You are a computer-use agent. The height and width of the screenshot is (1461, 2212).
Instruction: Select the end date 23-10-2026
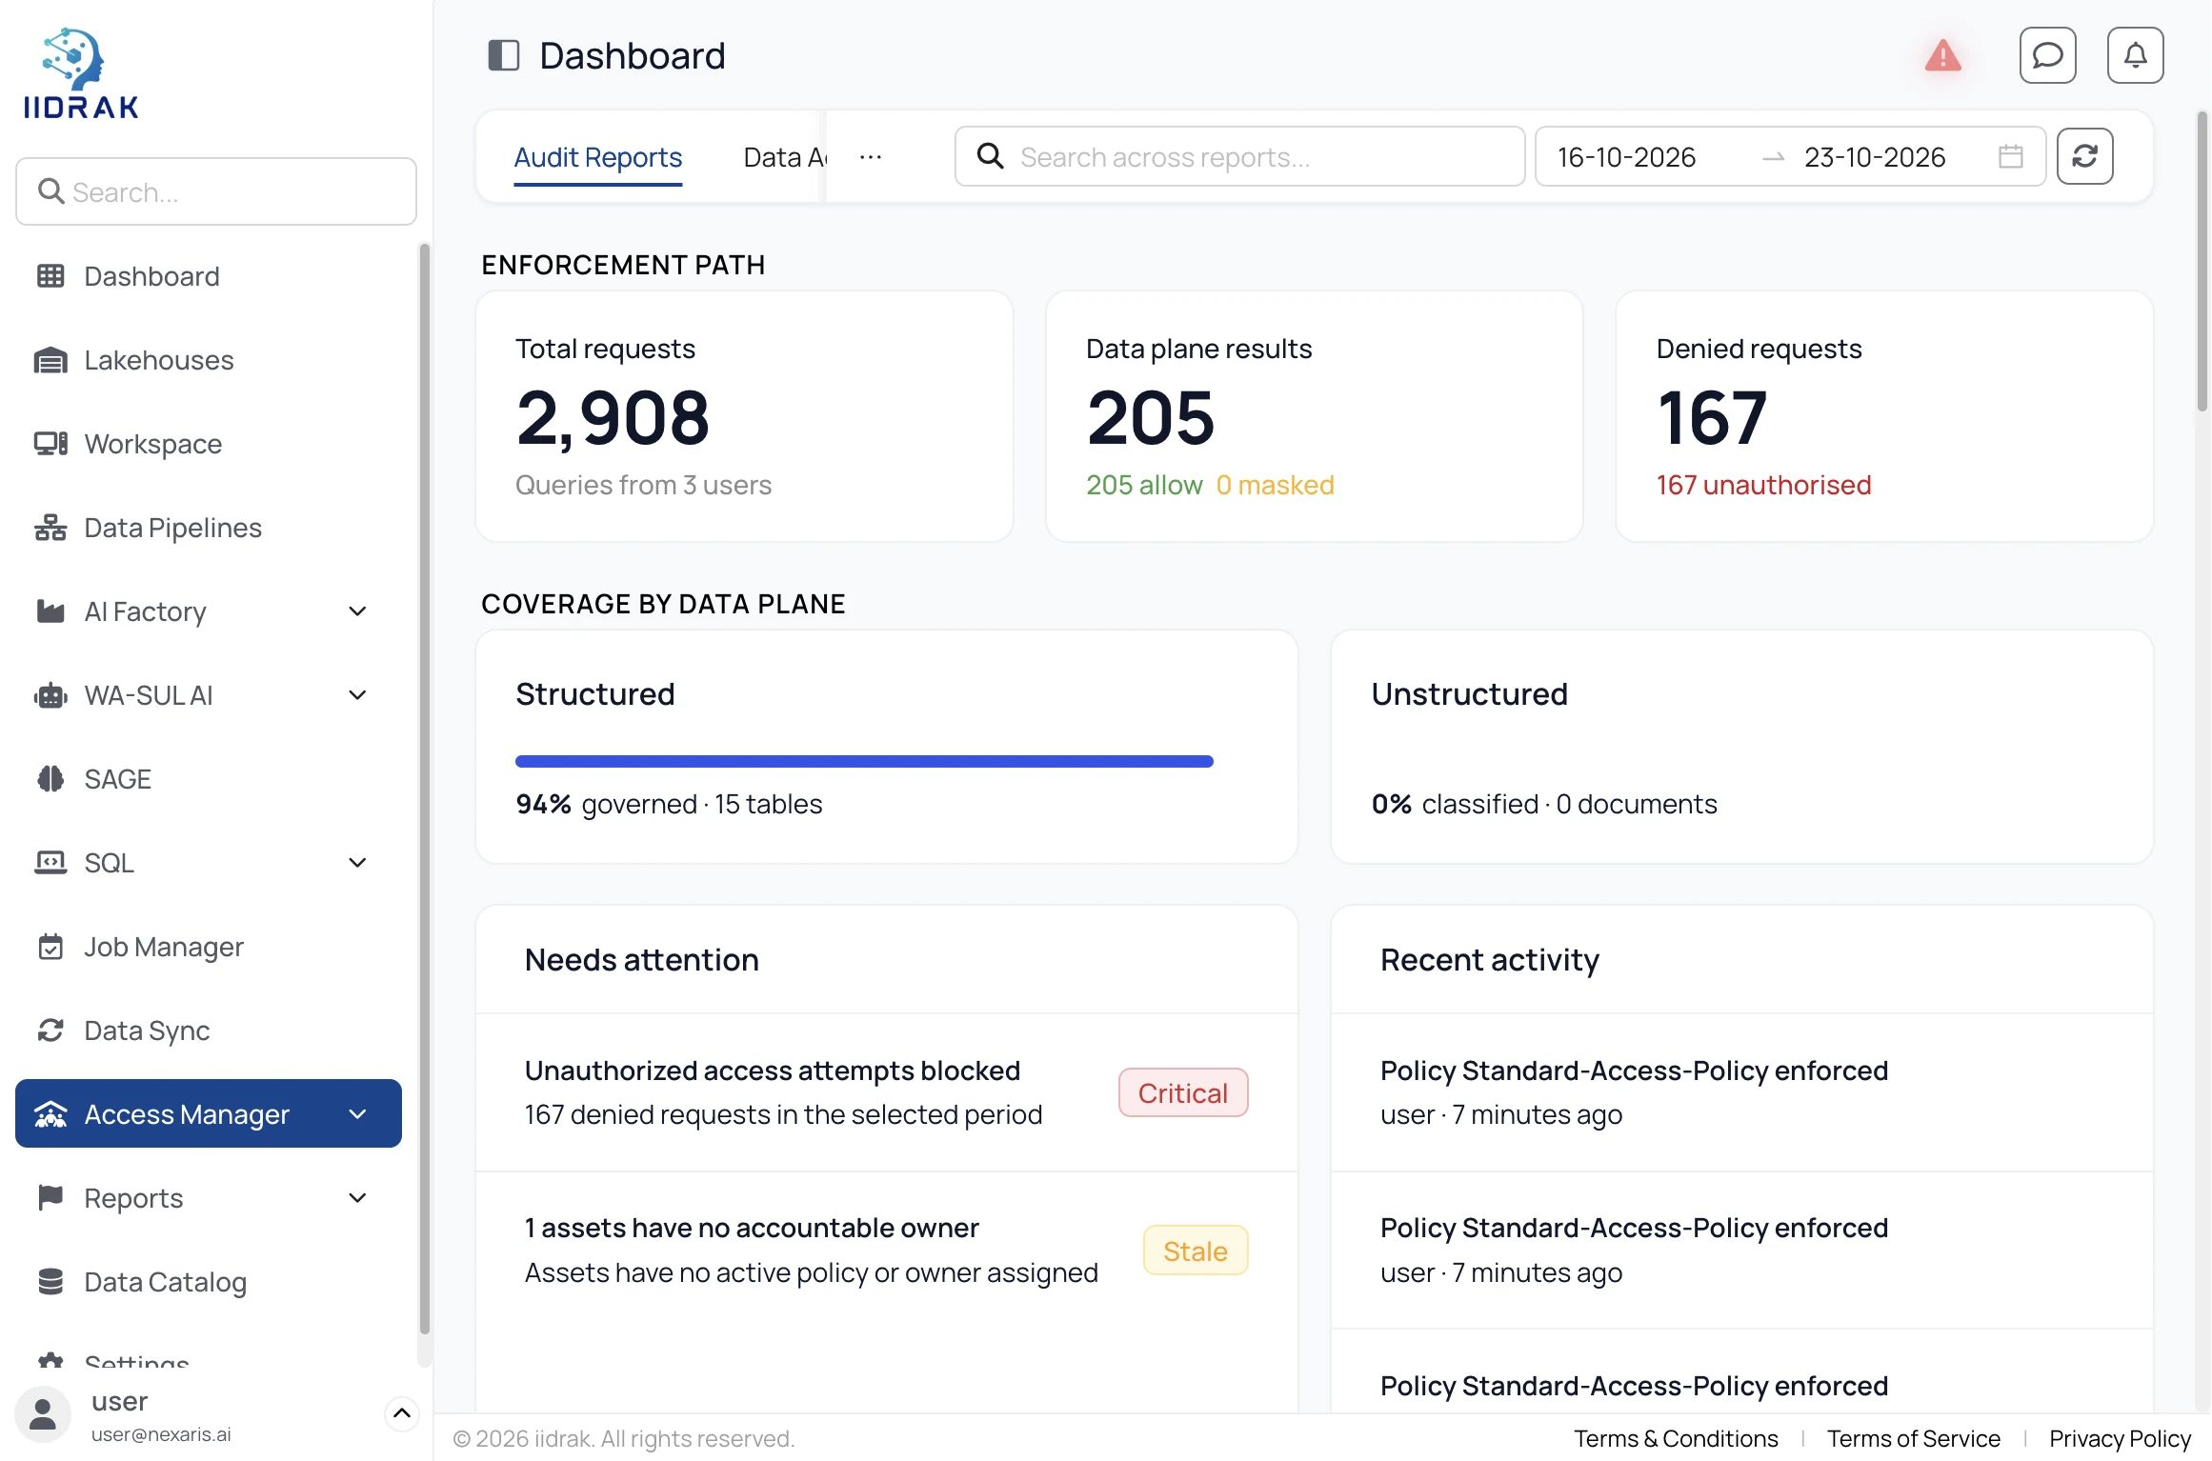1874,157
